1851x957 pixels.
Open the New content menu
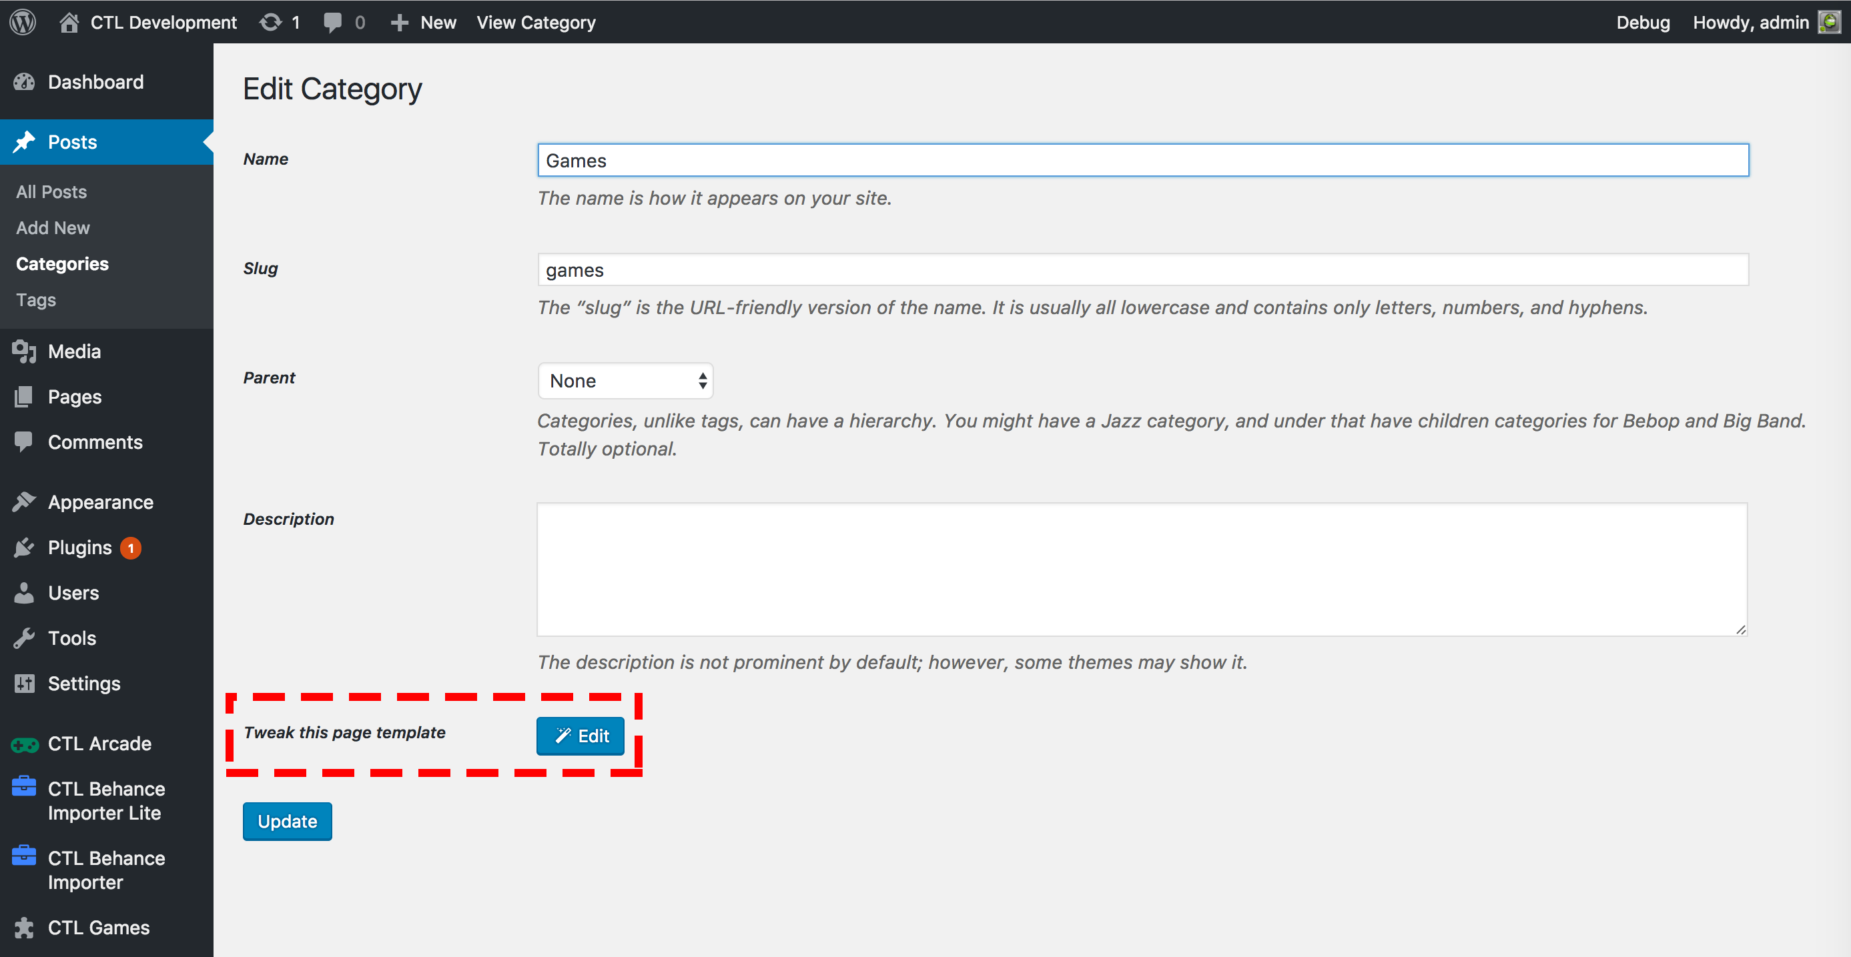424,22
